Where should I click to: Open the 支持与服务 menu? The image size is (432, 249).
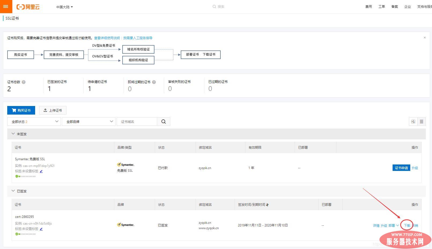(x=424, y=7)
